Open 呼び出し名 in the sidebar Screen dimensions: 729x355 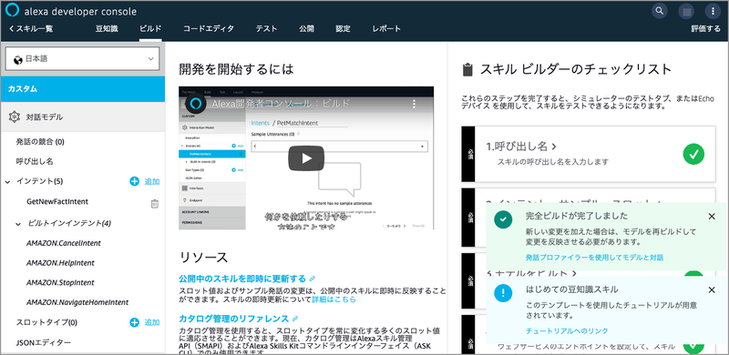click(35, 162)
